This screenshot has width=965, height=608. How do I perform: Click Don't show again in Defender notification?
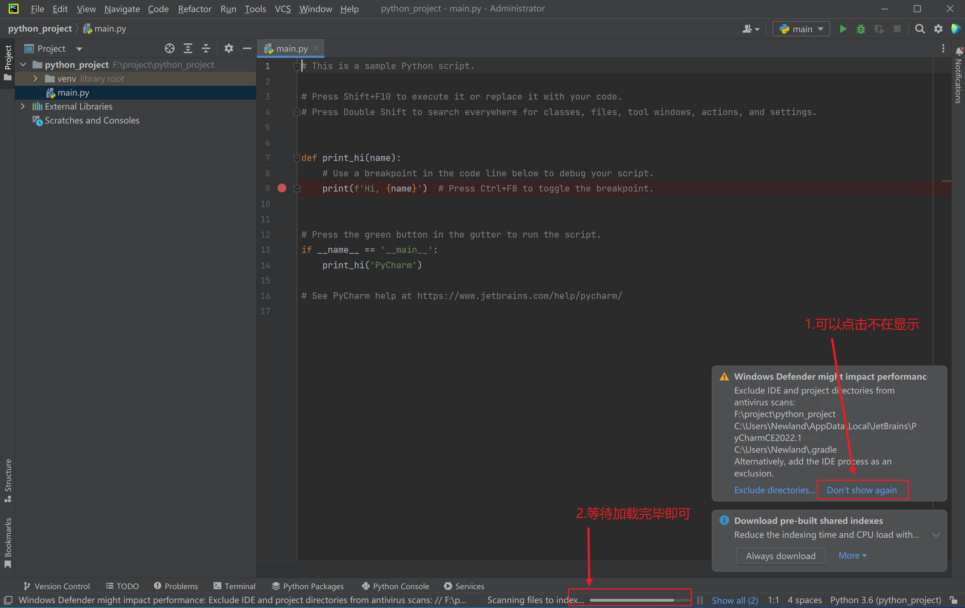click(862, 489)
